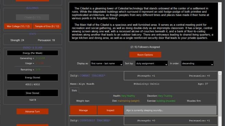The height and width of the screenshot is (126, 225).
Task: Open the Combat Trainee duty link
Action: 92,76
